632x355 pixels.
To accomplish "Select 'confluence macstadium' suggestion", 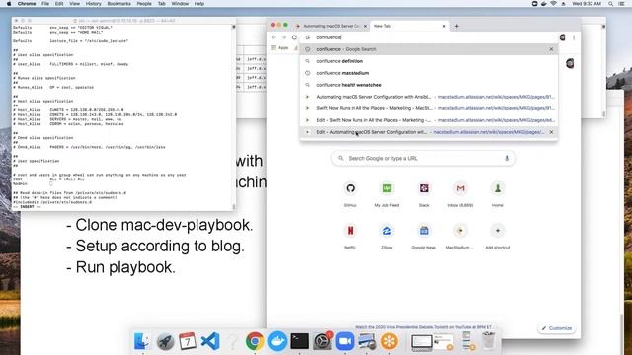I will (x=429, y=73).
